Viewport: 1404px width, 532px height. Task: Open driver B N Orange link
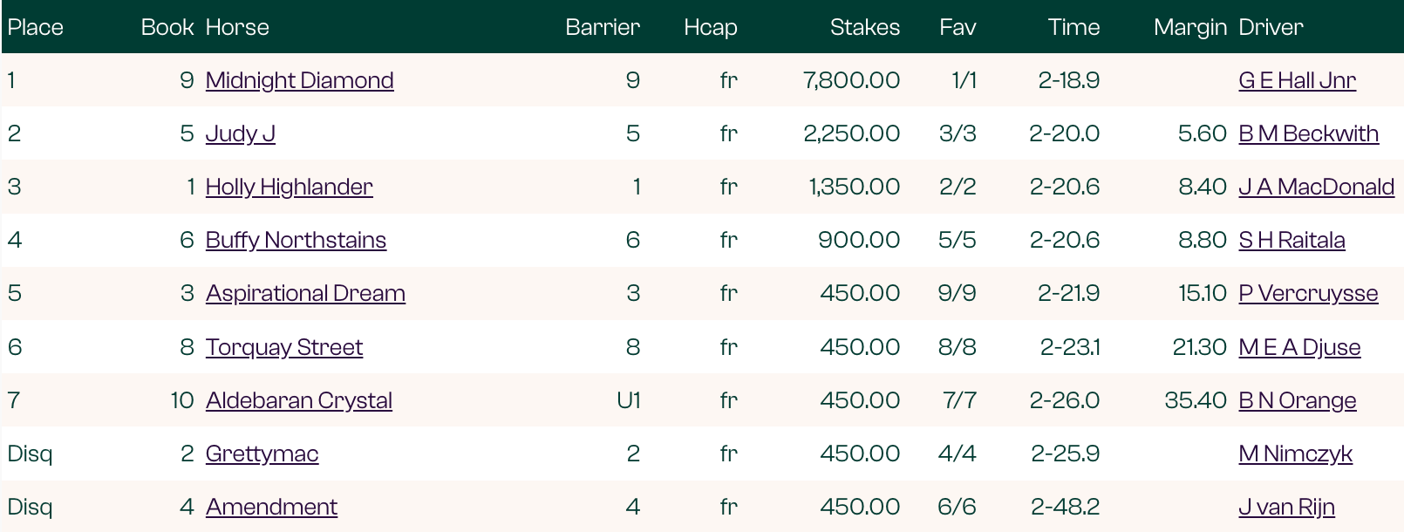(x=1297, y=400)
